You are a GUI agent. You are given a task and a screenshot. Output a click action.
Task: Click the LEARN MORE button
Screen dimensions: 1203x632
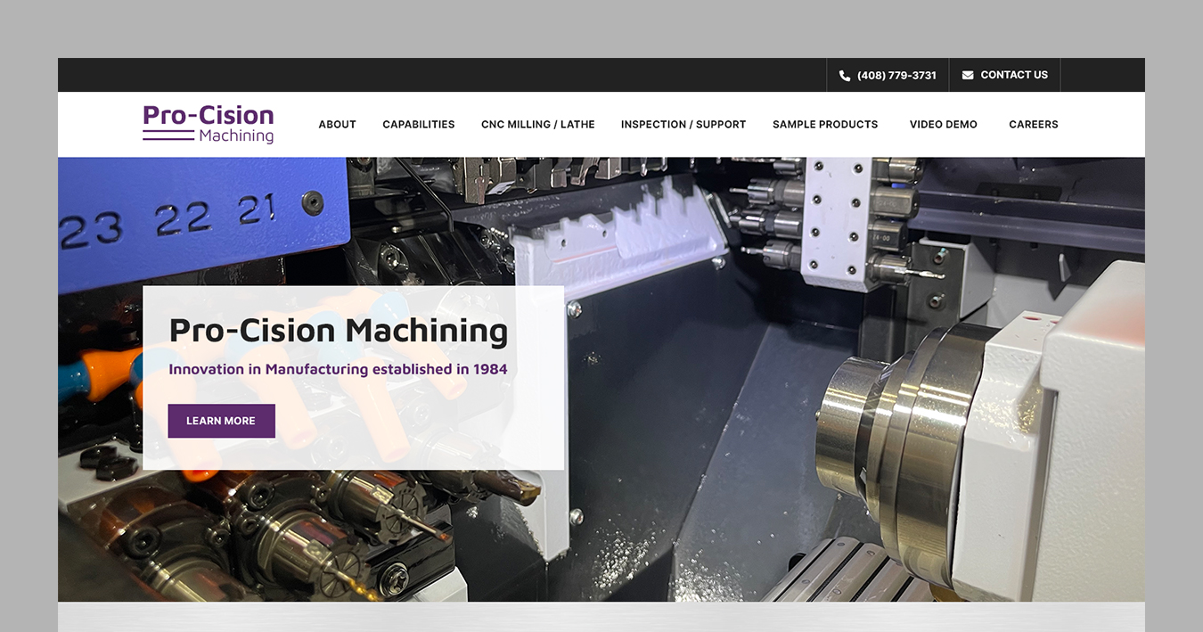pyautogui.click(x=221, y=420)
